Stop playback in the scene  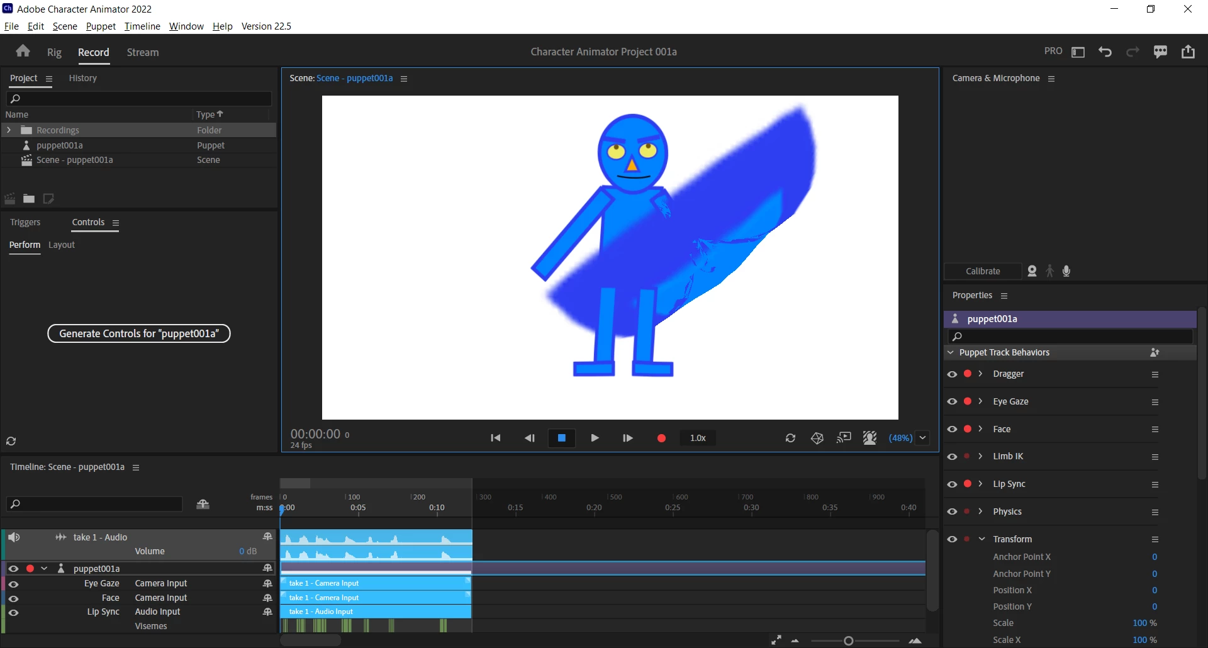click(562, 438)
